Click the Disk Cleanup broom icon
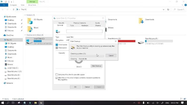 tap(73, 47)
